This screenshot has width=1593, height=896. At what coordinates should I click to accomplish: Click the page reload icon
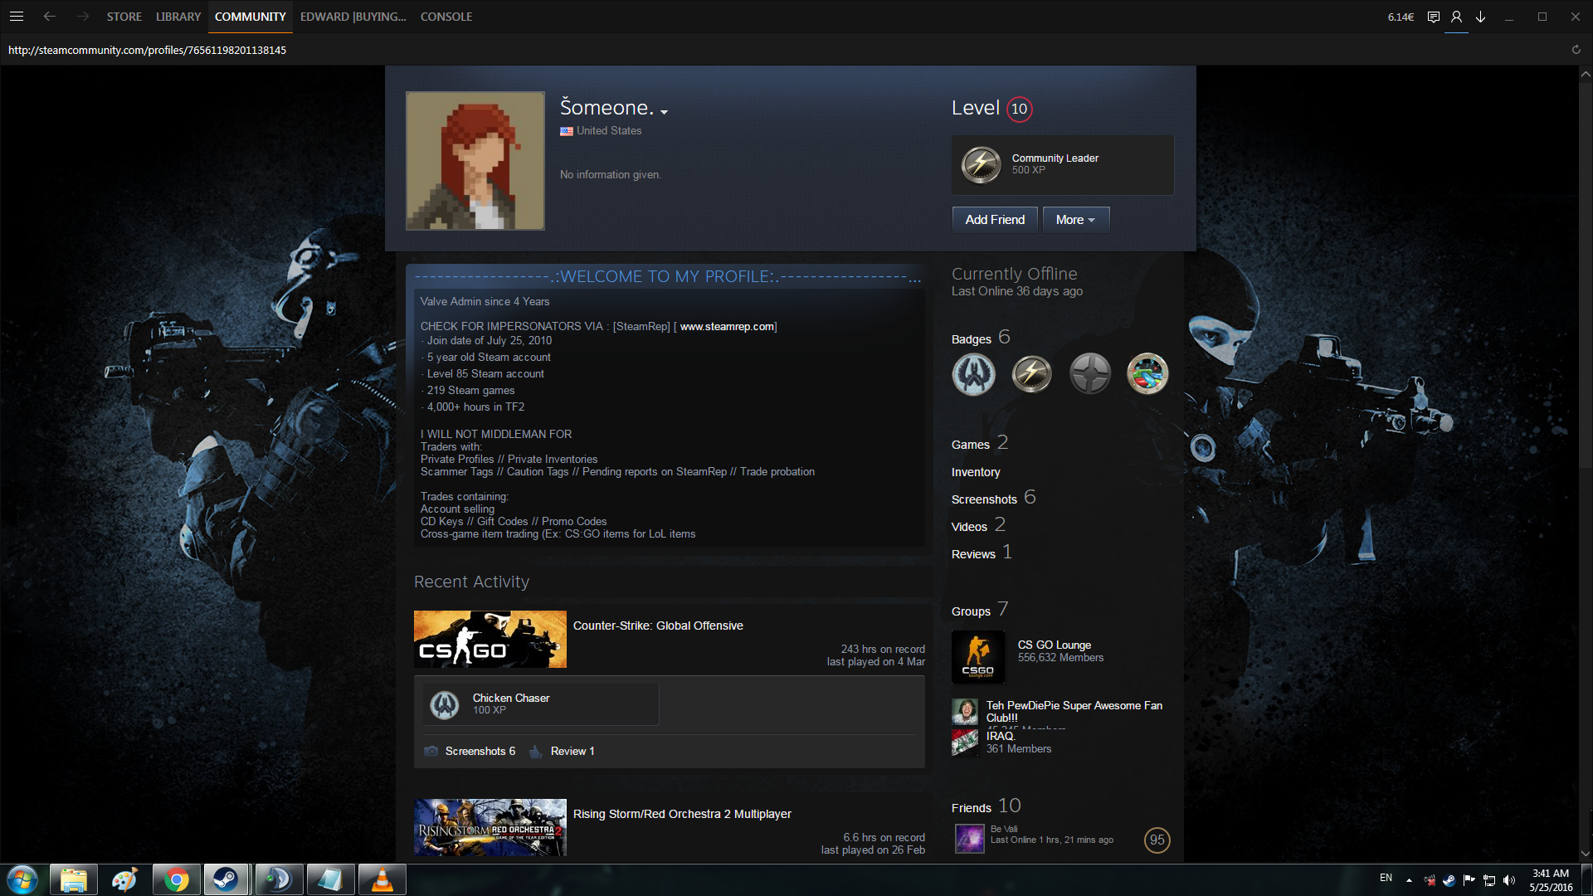pos(1576,50)
